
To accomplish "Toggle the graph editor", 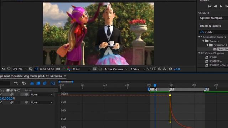I will click(53, 84).
